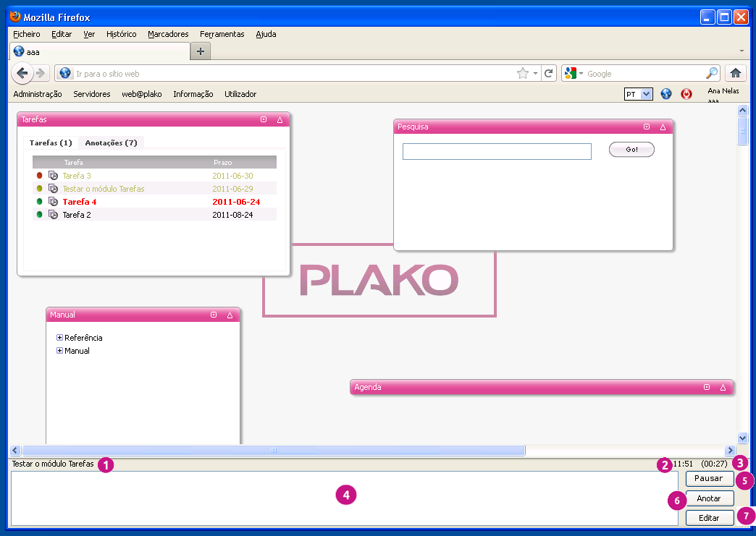Click the search magnifier in Google box

coord(712,73)
